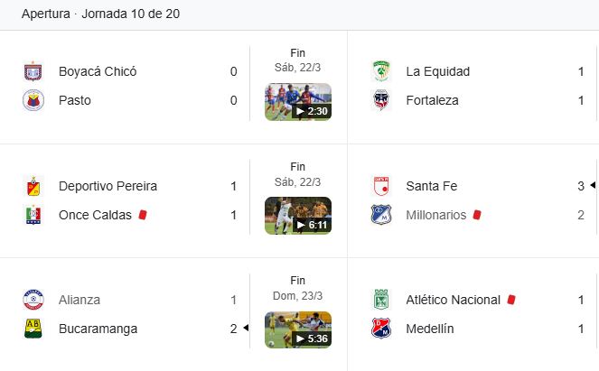Screen dimensions: 599x371
Task: Click the Bucaramanga team crest
Action: point(33,329)
